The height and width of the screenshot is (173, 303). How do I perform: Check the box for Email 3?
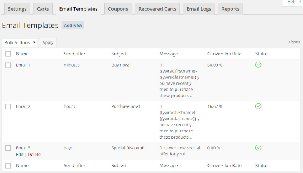coord(8,148)
